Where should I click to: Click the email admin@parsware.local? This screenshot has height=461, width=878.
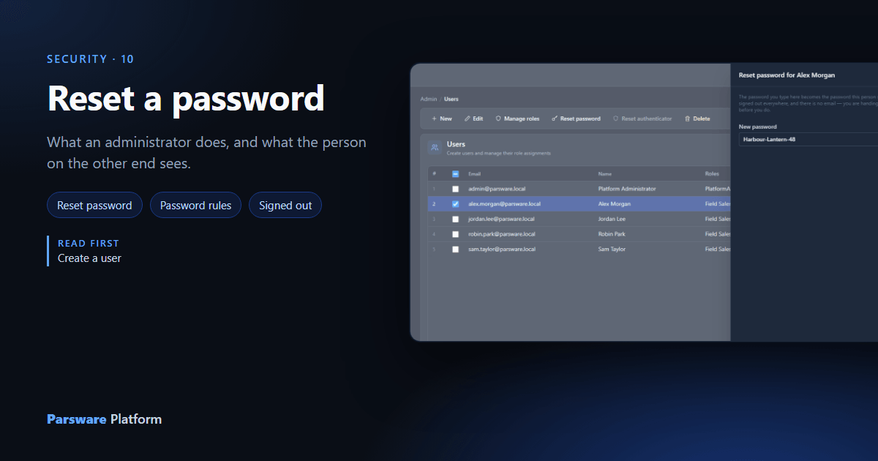[497, 189]
